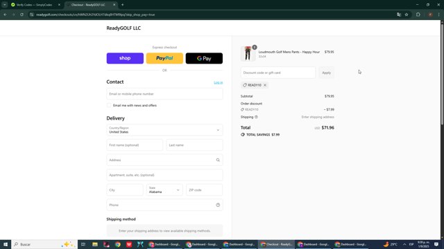This screenshot has width=444, height=249.
Task: Open the red app icon right of Chrome on taskbar
Action: (x=129, y=244)
